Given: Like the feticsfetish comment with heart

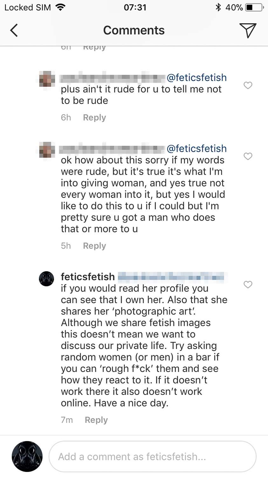Looking at the screenshot, I should (248, 285).
